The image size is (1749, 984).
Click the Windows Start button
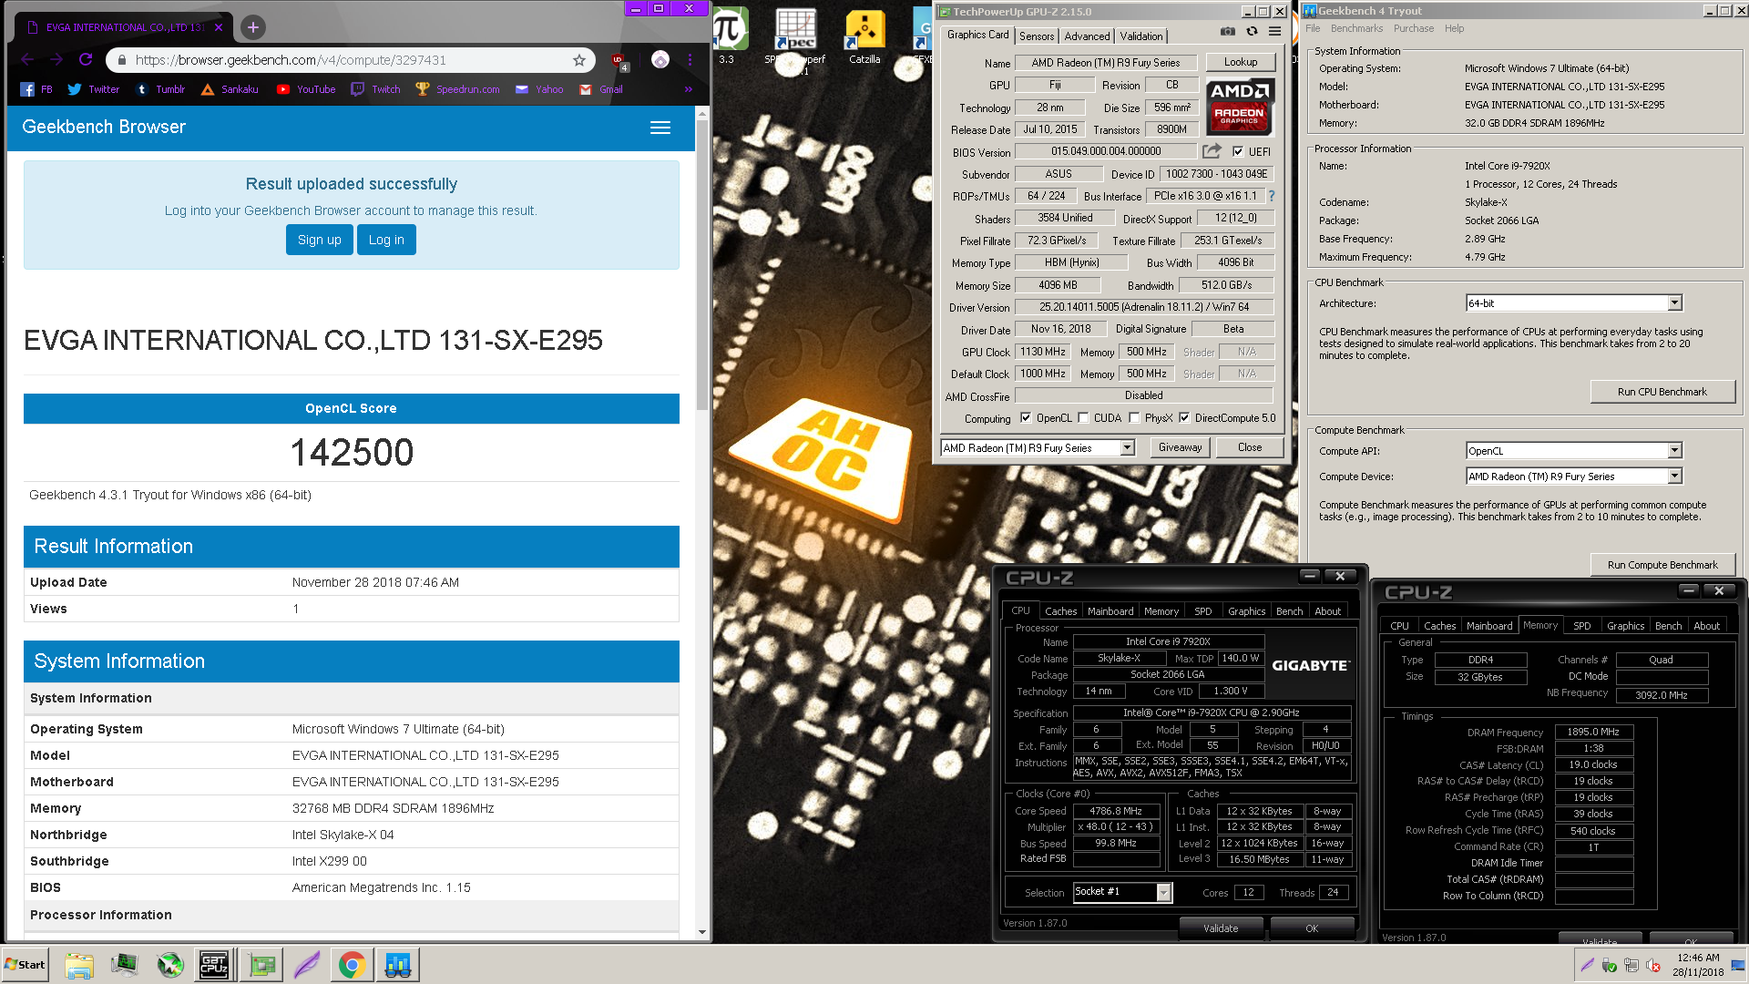(26, 965)
